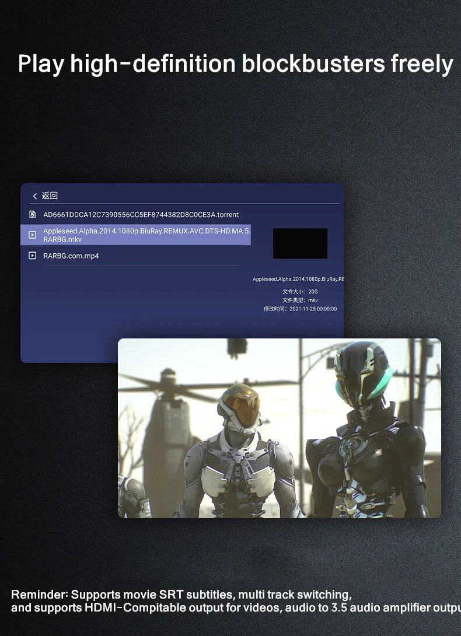Click the Appleseed.Alpha filename under the preview
Viewport: 461px width, 636px height.
(298, 279)
